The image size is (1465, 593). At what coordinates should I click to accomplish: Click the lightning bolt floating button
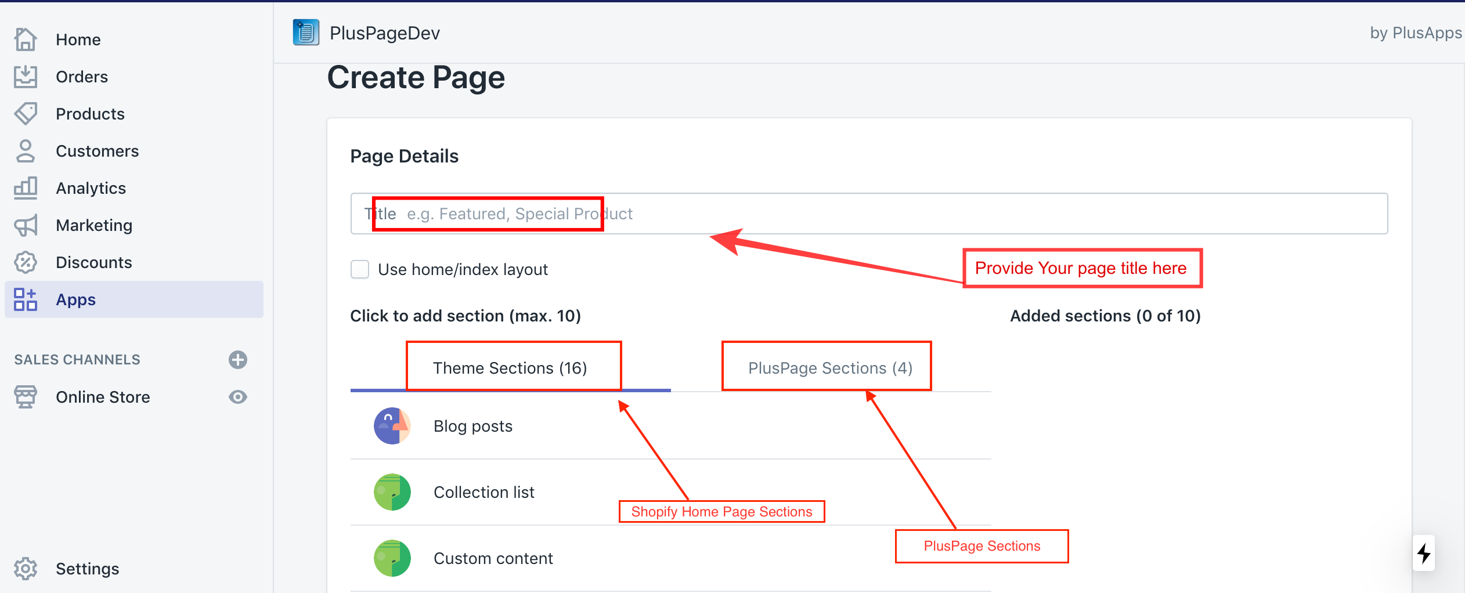(1423, 553)
